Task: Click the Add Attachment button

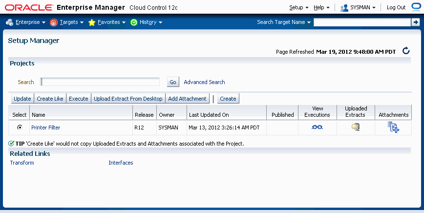Action: 188,99
